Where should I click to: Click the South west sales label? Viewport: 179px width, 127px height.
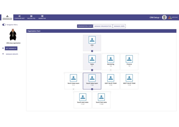(x=83, y=102)
